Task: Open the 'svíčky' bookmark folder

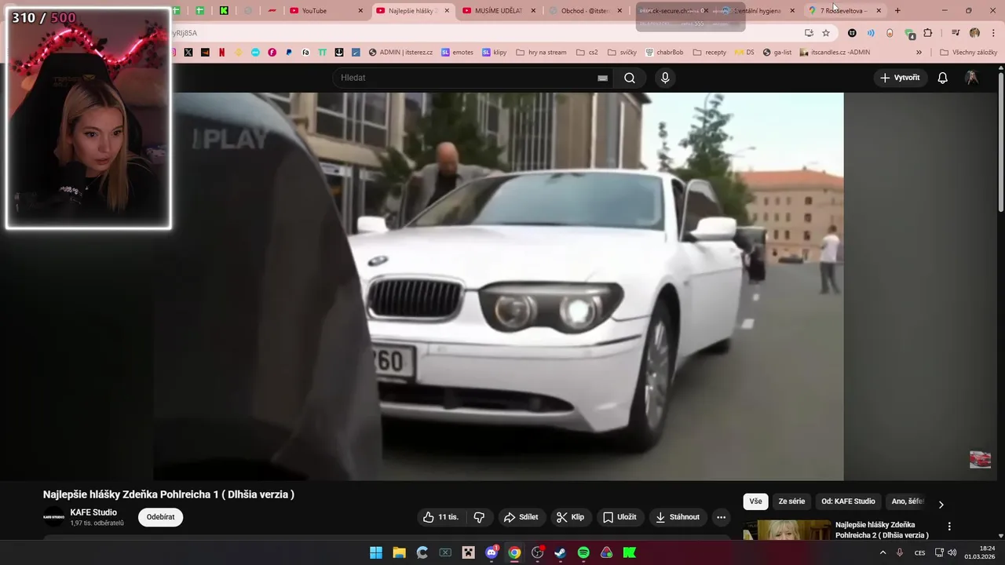Action: (622, 53)
